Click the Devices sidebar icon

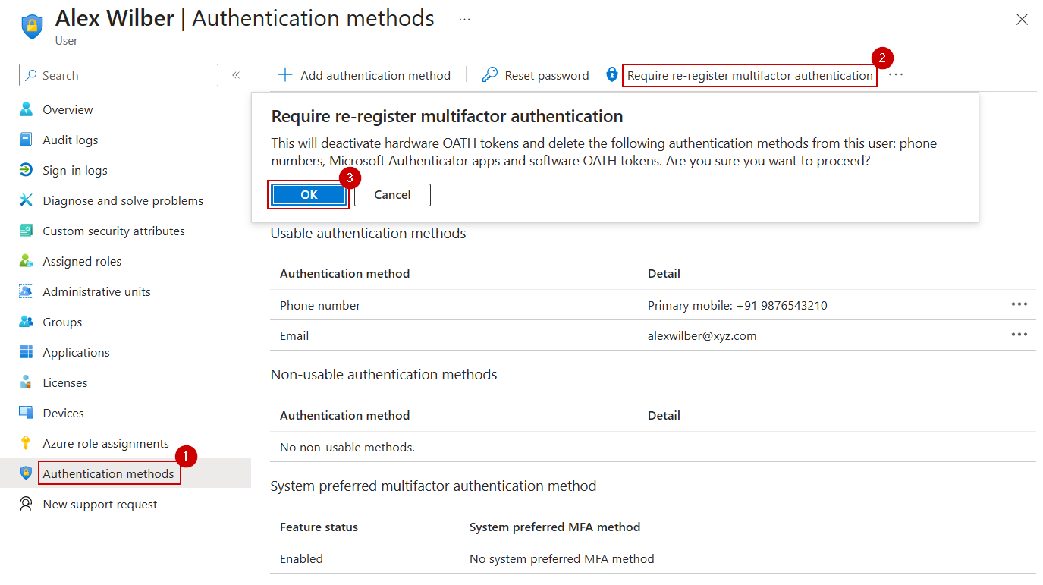27,413
